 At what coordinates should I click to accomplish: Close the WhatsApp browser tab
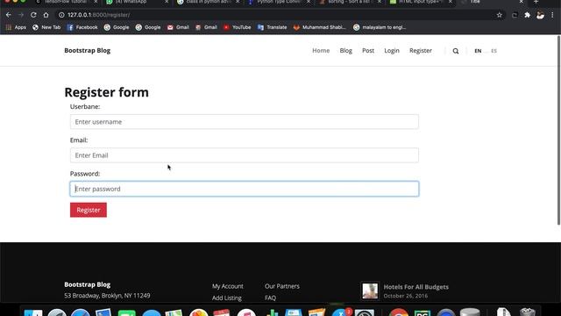pyautogui.click(x=167, y=2)
